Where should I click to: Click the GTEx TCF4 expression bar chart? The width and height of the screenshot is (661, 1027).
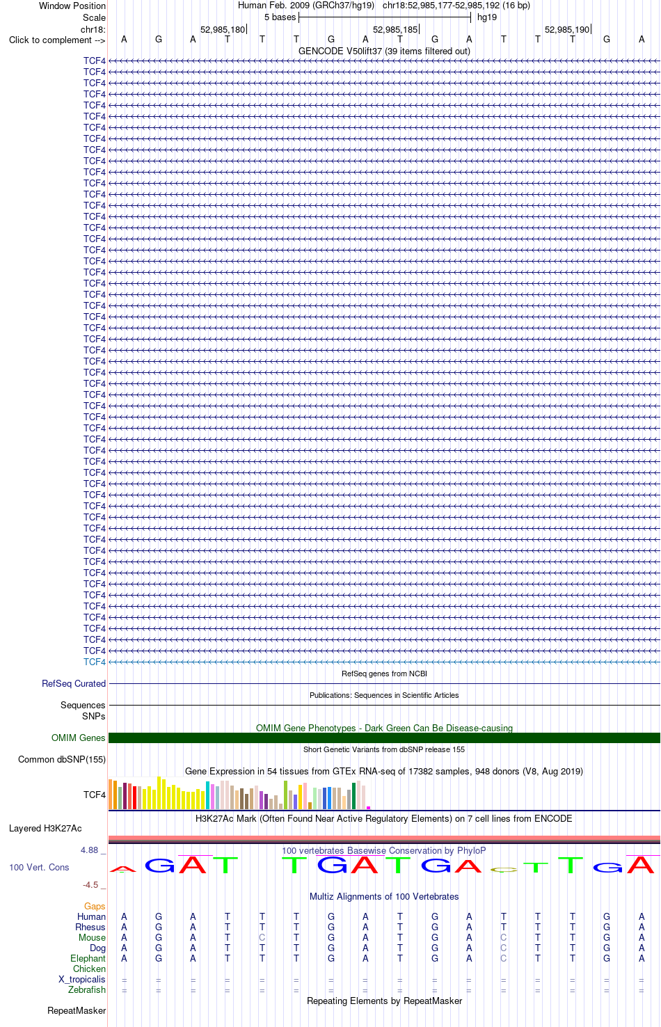pyautogui.click(x=239, y=793)
